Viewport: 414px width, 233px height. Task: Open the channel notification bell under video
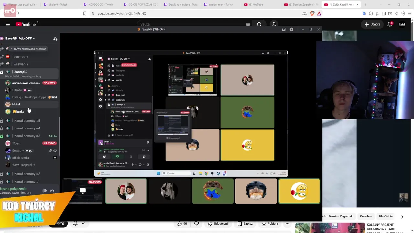click(75, 223)
